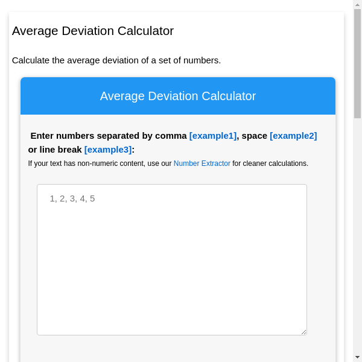Open the Number Extractor link
Screen dimensions: 362x362
(202, 164)
